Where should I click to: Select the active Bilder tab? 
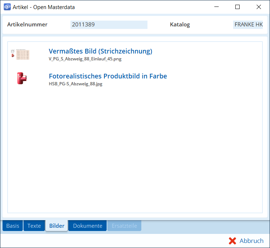57,226
